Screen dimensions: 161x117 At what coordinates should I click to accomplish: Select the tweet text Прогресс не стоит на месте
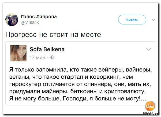coord(53,34)
